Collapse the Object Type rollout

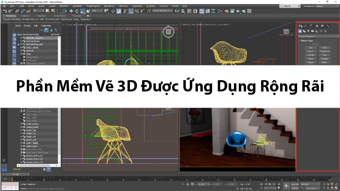click(307, 40)
